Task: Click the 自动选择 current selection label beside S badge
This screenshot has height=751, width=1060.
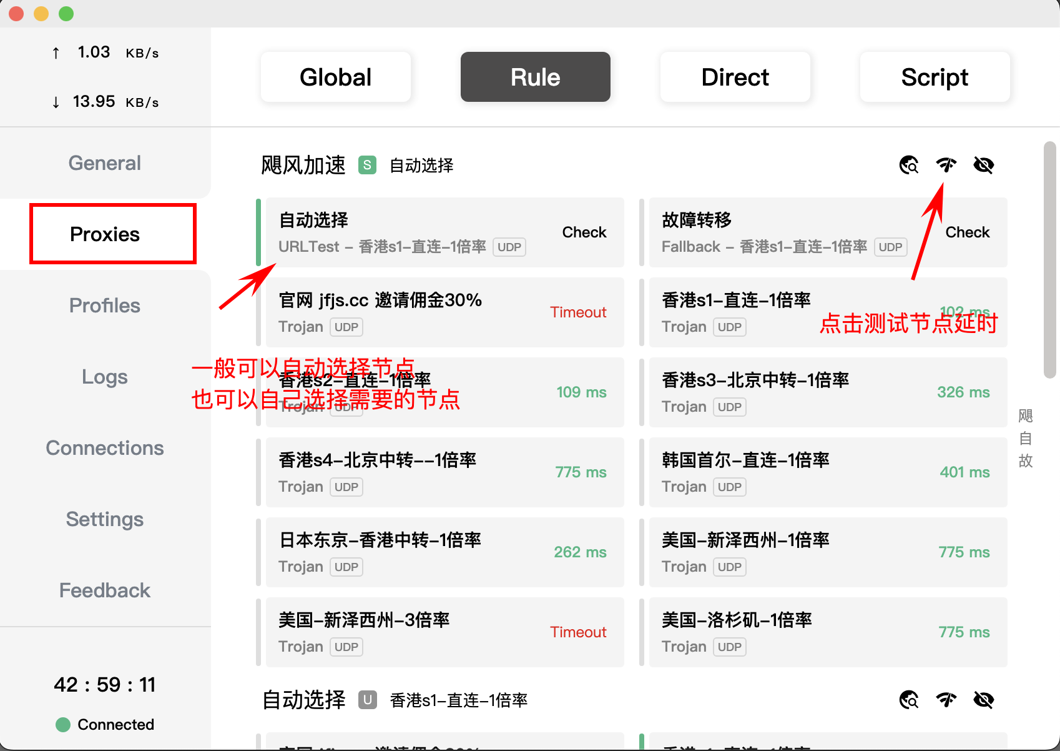Action: point(421,166)
